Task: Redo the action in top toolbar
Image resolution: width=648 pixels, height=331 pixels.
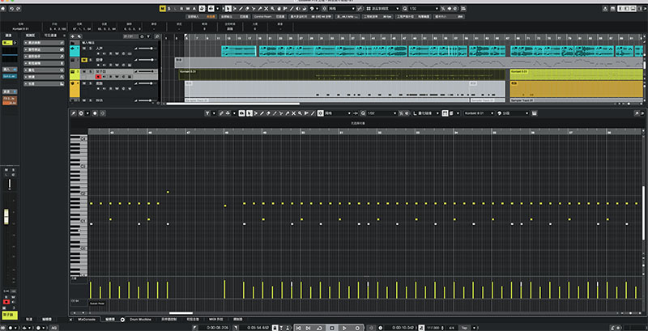Action: click(x=18, y=9)
